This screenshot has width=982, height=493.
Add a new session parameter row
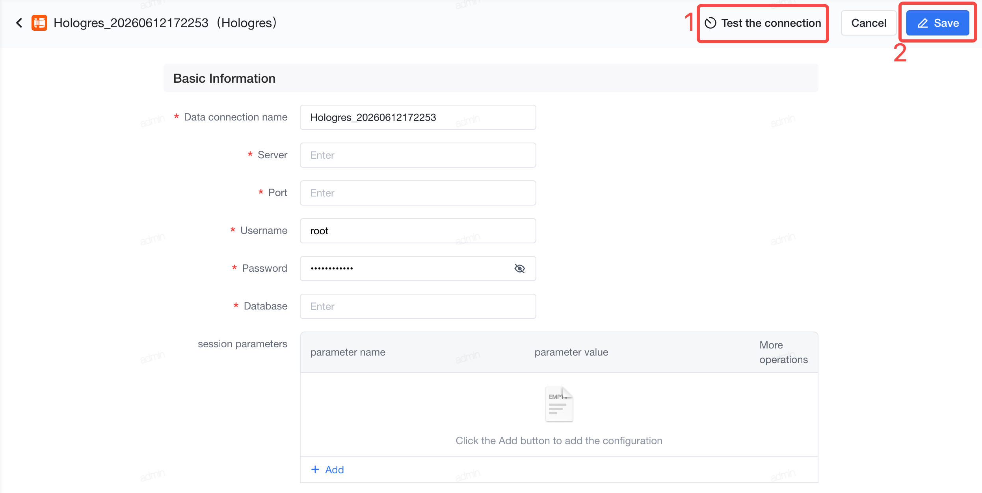tap(327, 469)
